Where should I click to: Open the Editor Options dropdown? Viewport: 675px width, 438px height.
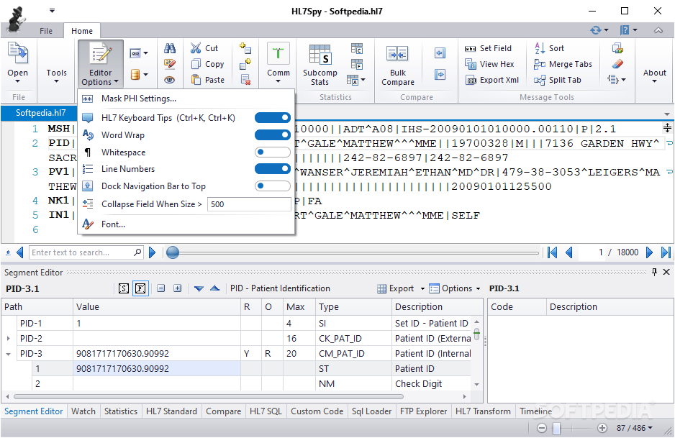coord(100,65)
